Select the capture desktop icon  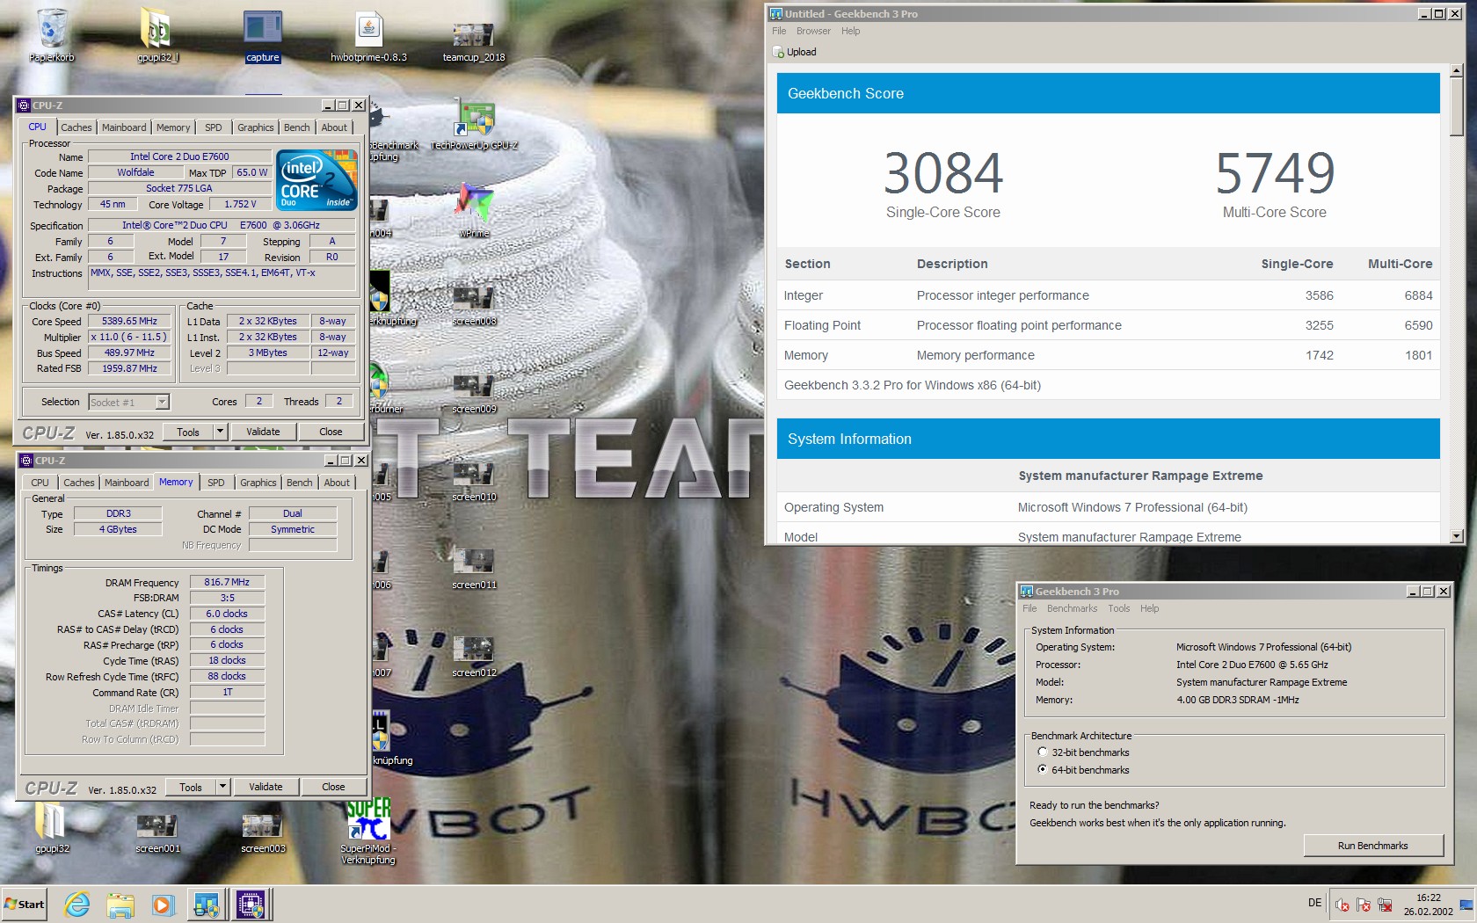pos(263,35)
